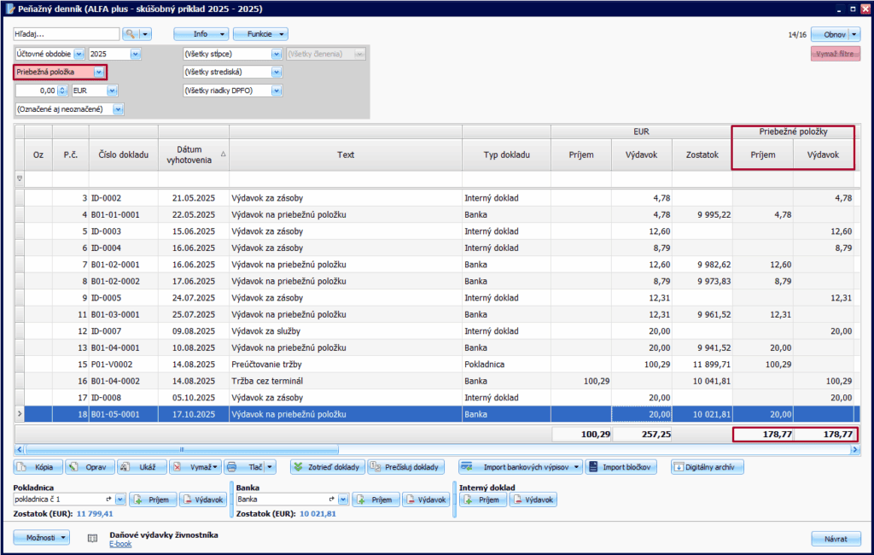
Task: Click the Oprav edit button
Action: 89,467
